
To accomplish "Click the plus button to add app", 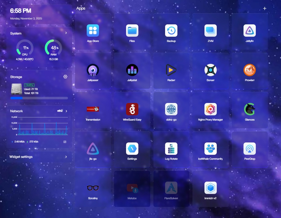I will 265,9.
